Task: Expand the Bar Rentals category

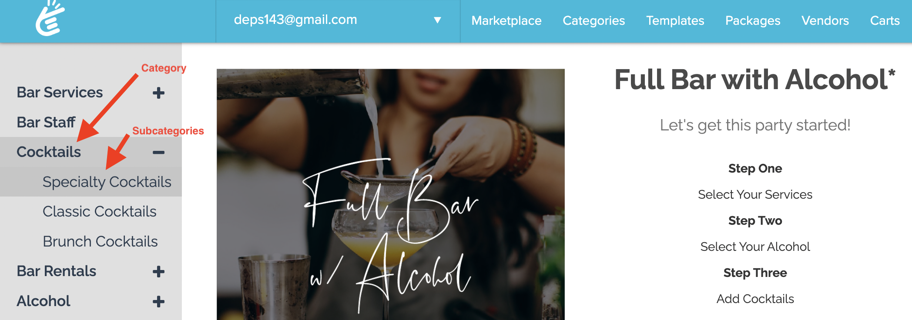Action: point(159,272)
